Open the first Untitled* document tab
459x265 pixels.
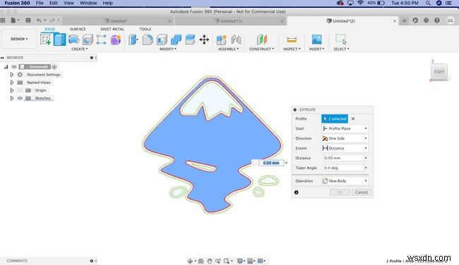tap(118, 20)
